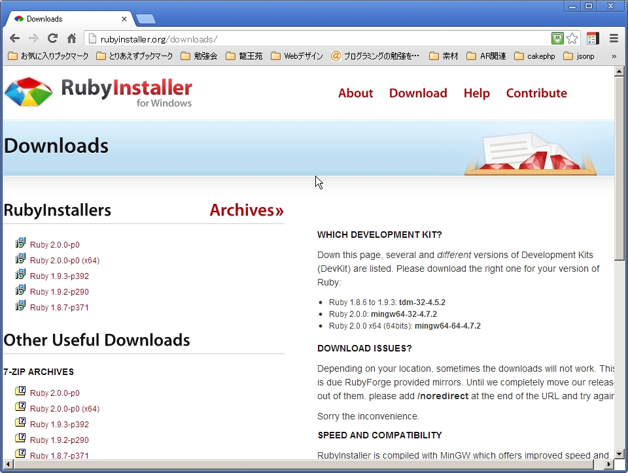Click 7-zip icon beside Ruby 1.9.3-p392 archive

click(20, 422)
